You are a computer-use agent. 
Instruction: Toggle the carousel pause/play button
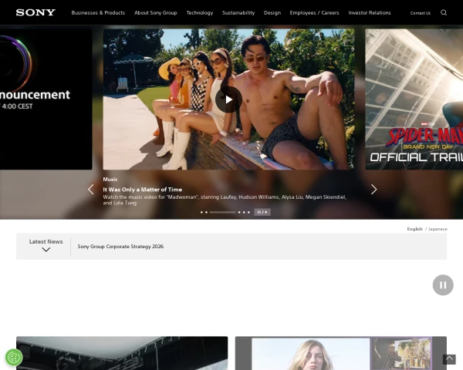point(262,212)
